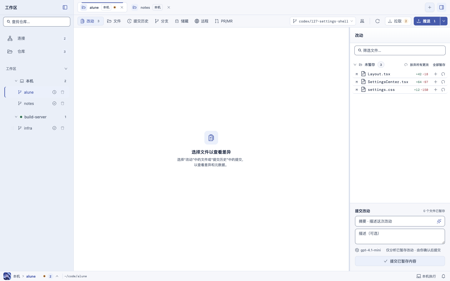Open the 提交历史 tab
This screenshot has width=450, height=281.
[x=138, y=21]
